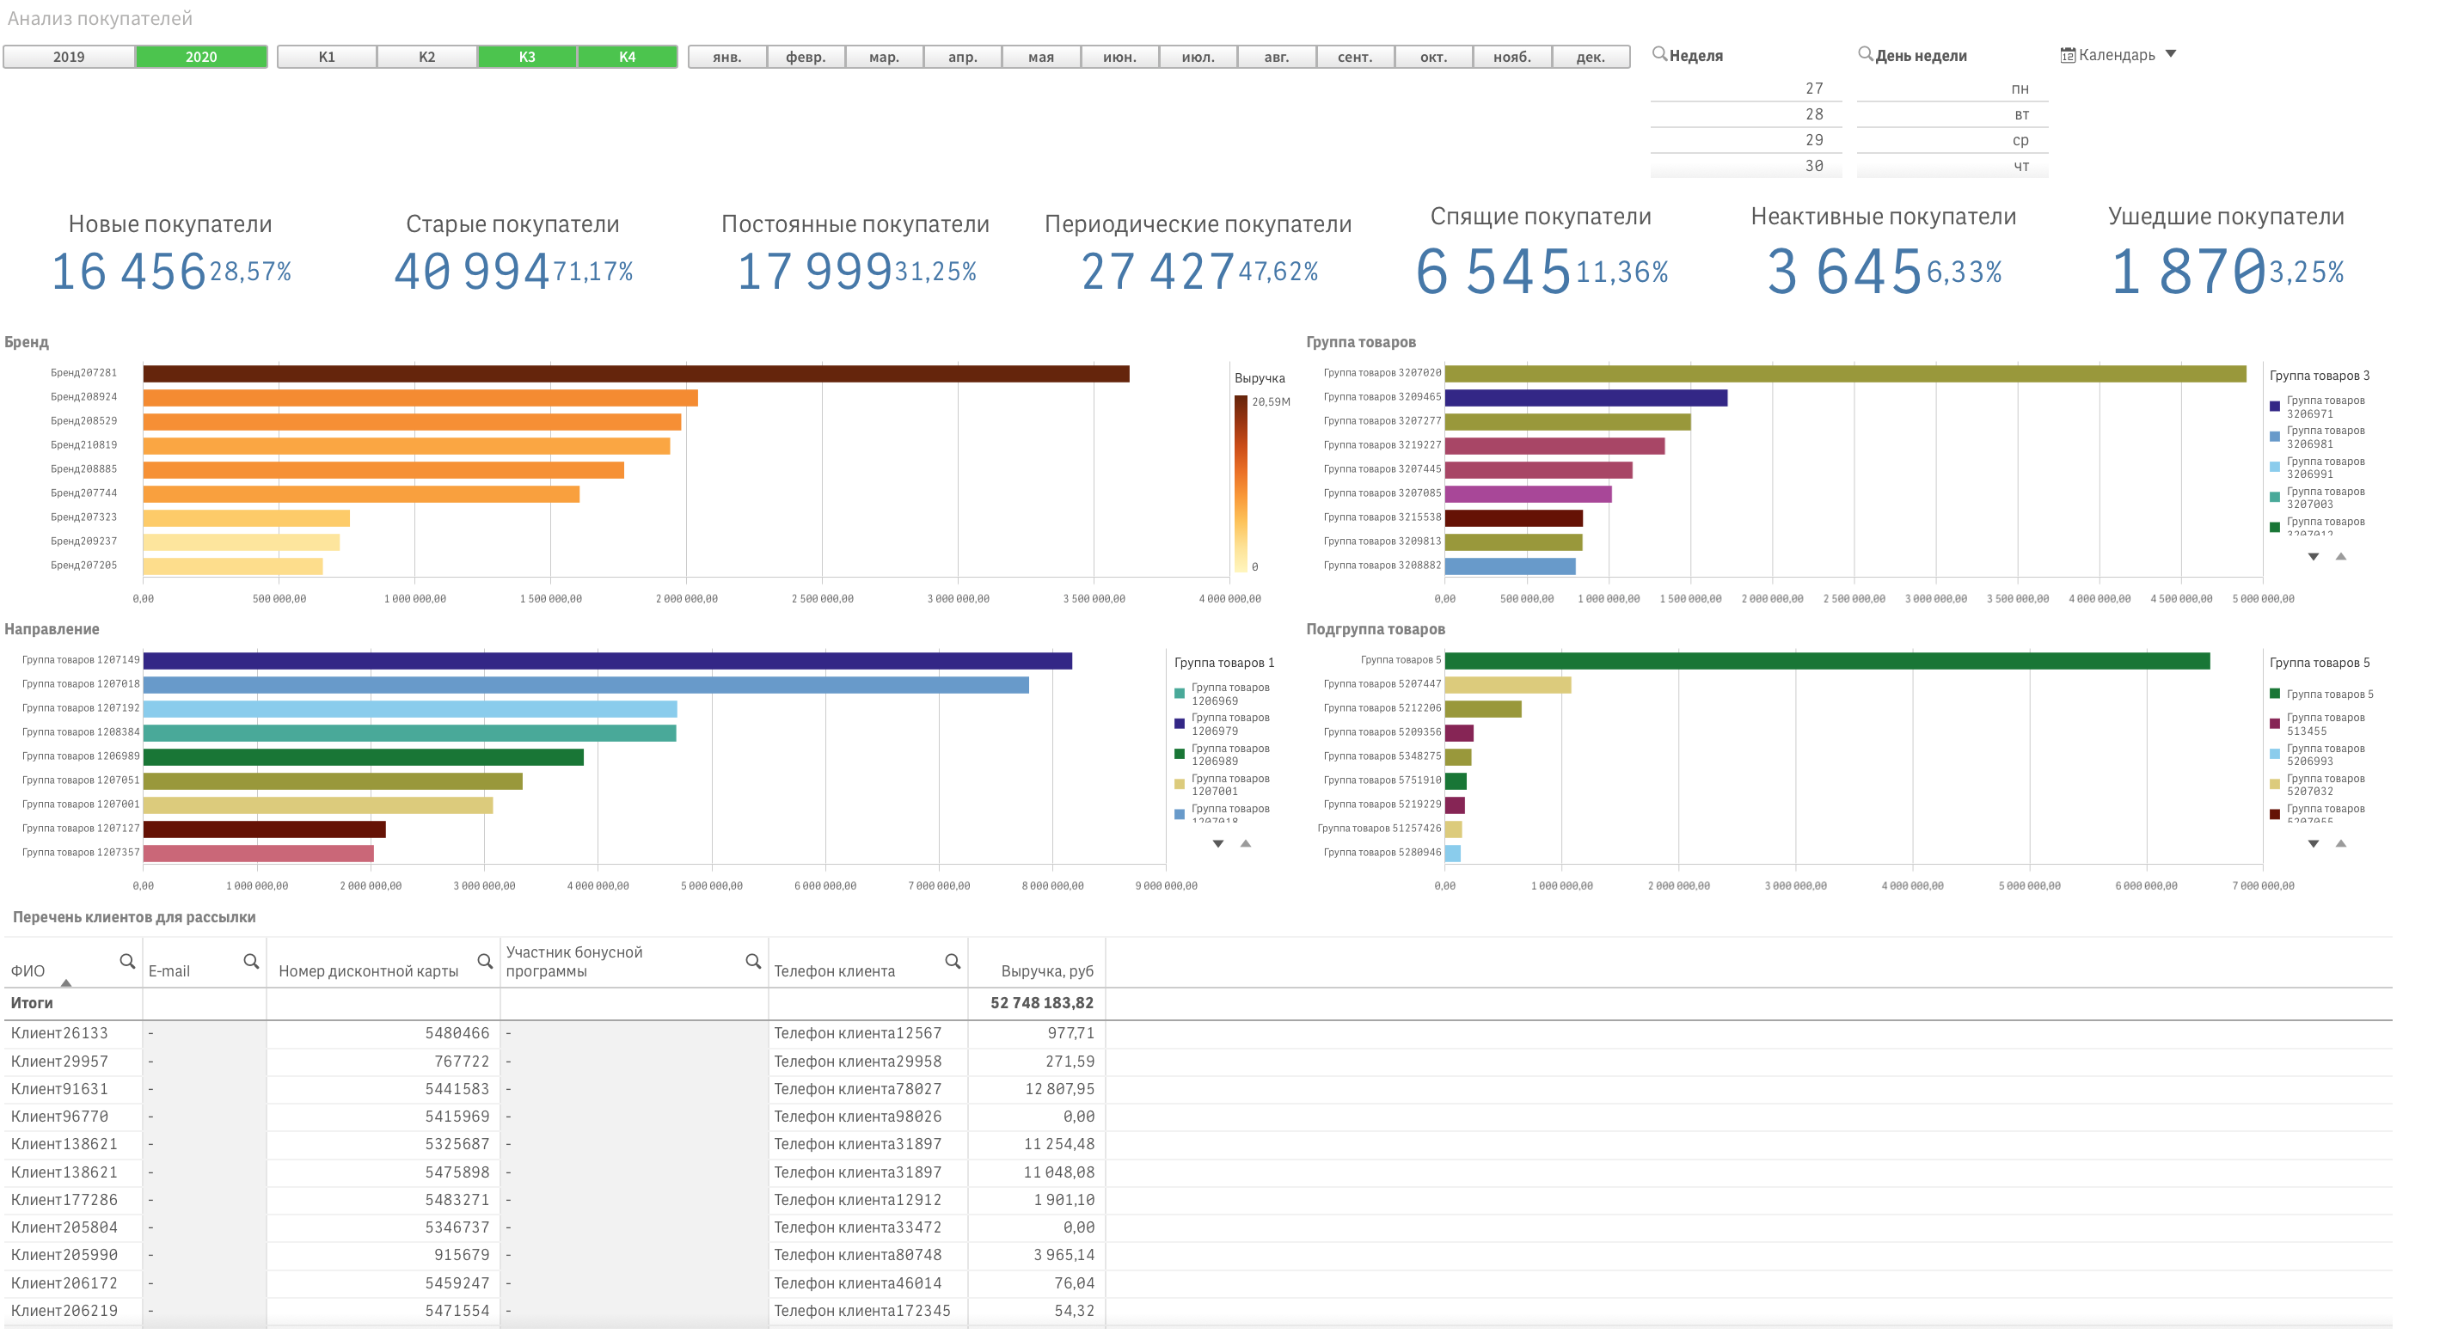
Task: Deselect the K3 quarter filter
Action: point(526,57)
